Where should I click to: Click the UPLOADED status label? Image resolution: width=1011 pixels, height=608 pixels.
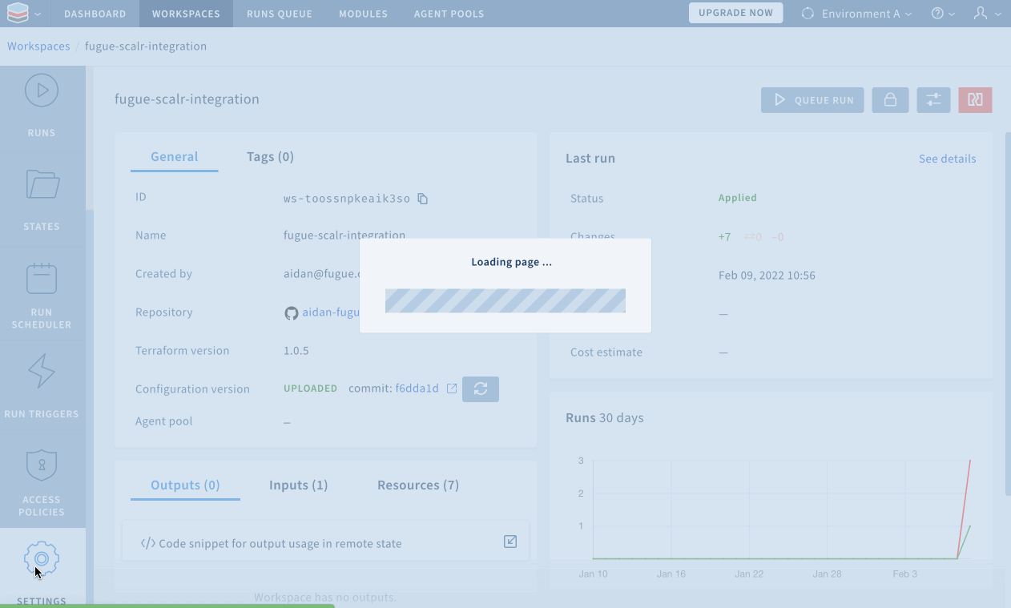310,389
